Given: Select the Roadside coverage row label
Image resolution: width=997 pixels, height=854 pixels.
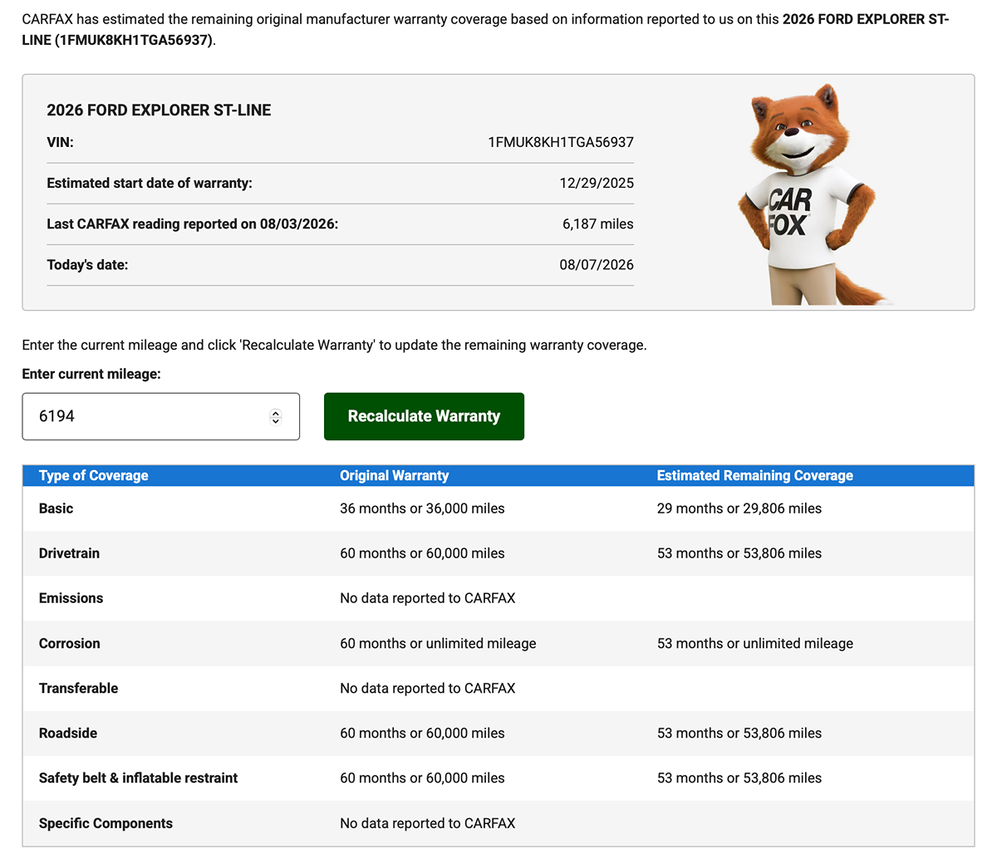Looking at the screenshot, I should 68,733.
